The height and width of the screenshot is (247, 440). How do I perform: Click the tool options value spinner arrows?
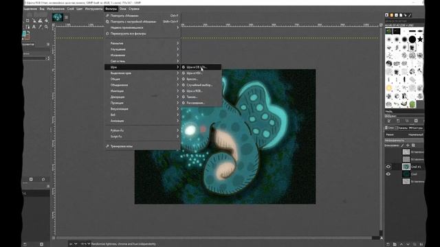pos(47,58)
